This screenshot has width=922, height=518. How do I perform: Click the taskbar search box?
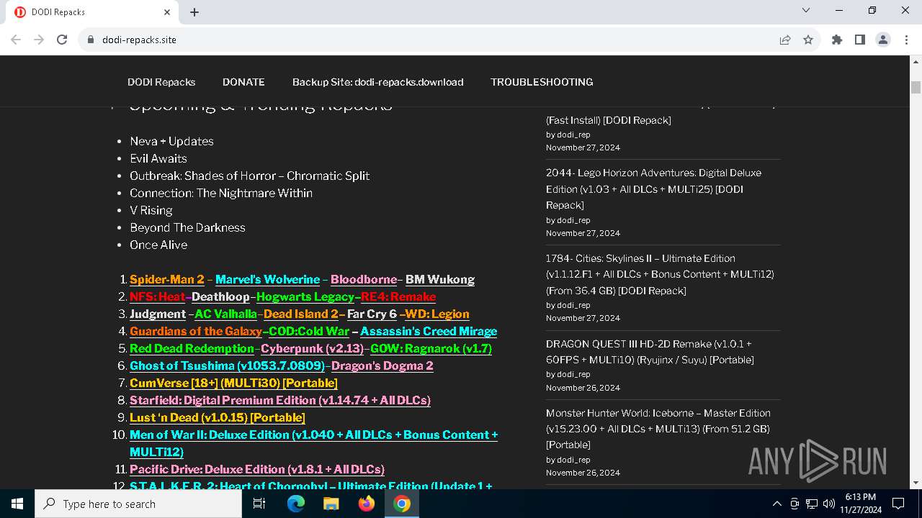point(138,504)
